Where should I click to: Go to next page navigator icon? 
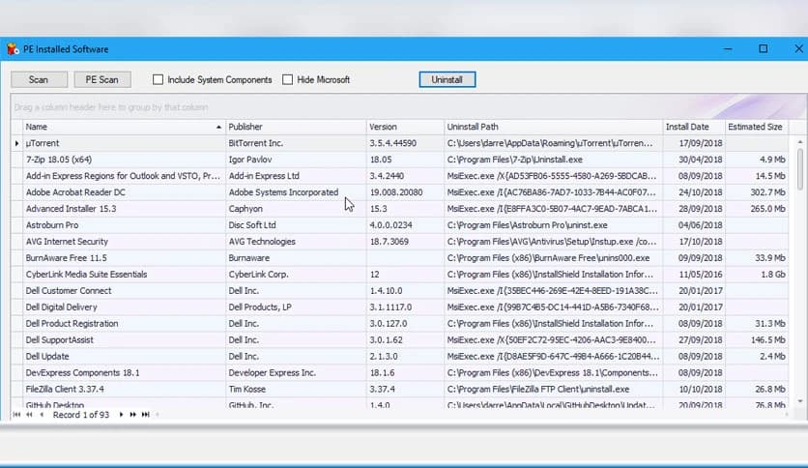(x=133, y=415)
